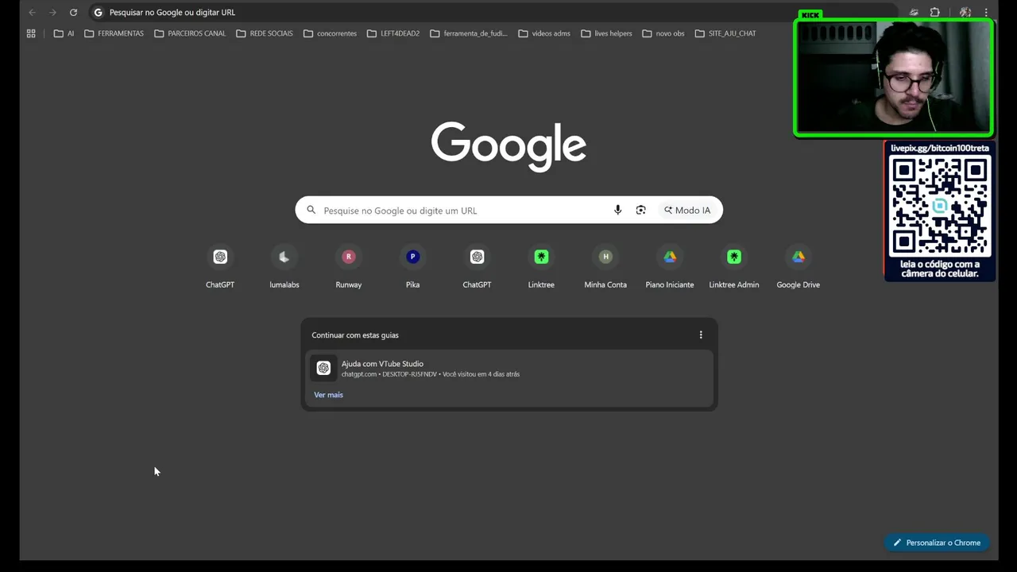Open the novo obs bookmarks folder
The image size is (1017, 572).
coord(663,33)
